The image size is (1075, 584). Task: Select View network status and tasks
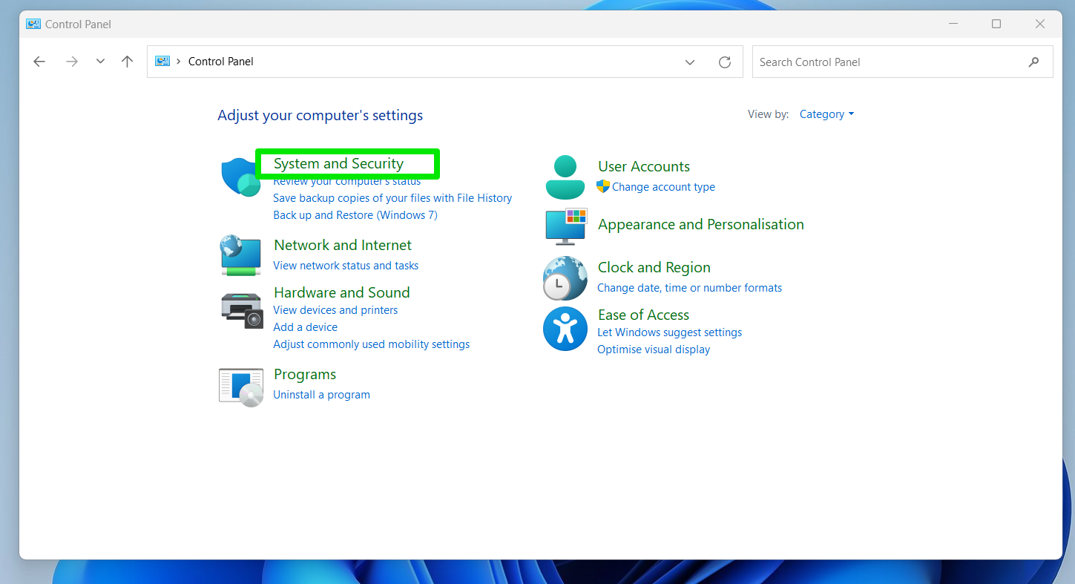click(346, 266)
